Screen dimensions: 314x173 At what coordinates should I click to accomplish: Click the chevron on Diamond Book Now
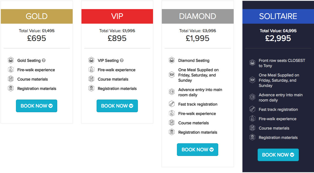click(211, 150)
